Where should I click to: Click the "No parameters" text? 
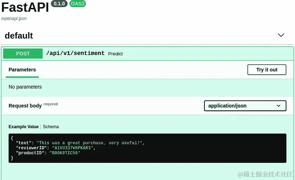pos(25,87)
